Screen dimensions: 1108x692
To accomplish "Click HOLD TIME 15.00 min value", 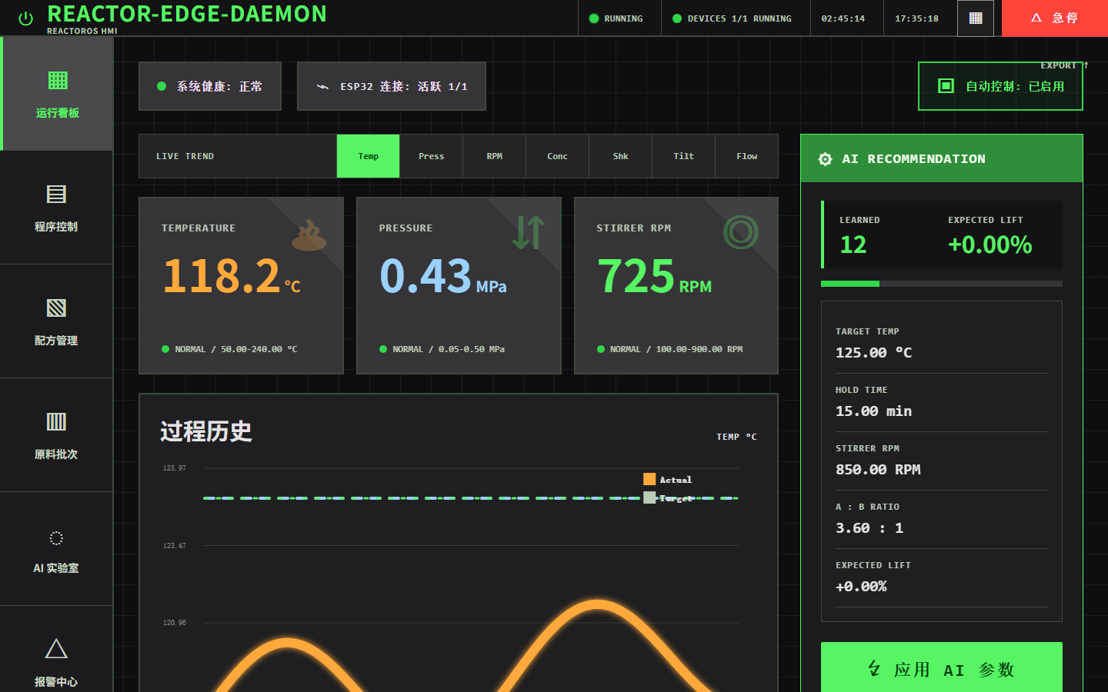I will coord(874,411).
